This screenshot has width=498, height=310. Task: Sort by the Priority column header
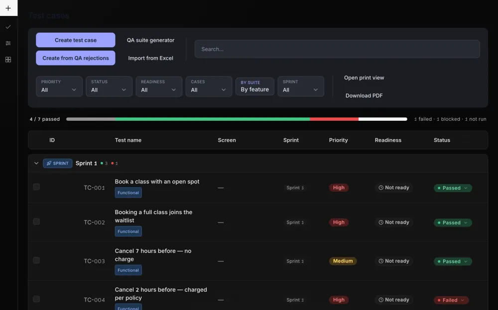pos(338,140)
